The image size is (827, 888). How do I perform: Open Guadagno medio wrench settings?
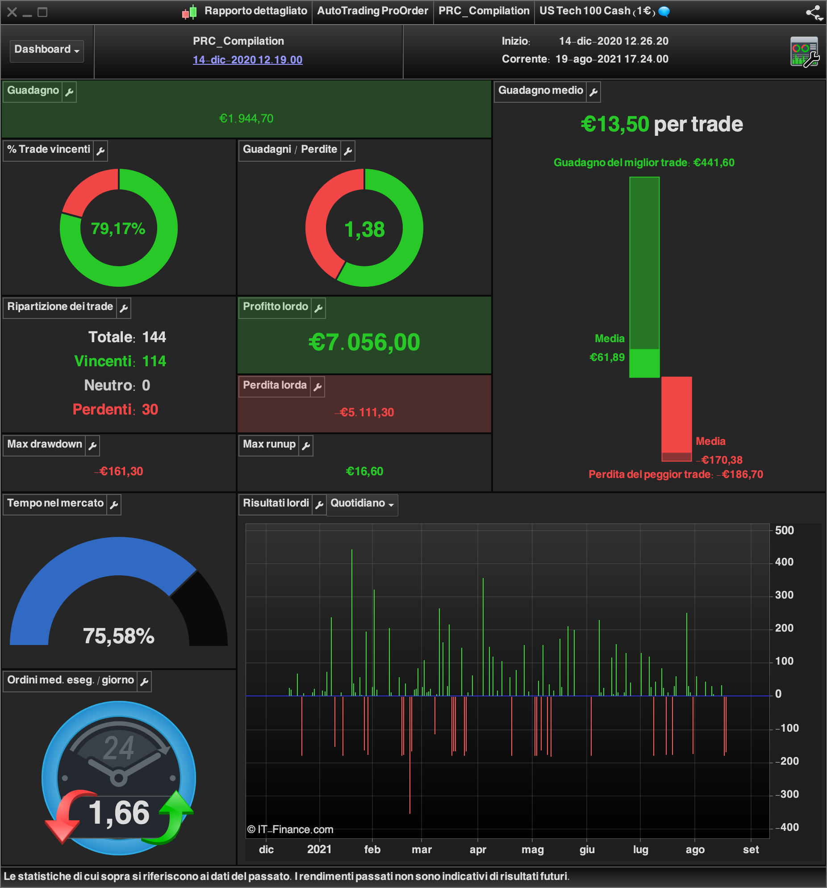[x=593, y=92]
